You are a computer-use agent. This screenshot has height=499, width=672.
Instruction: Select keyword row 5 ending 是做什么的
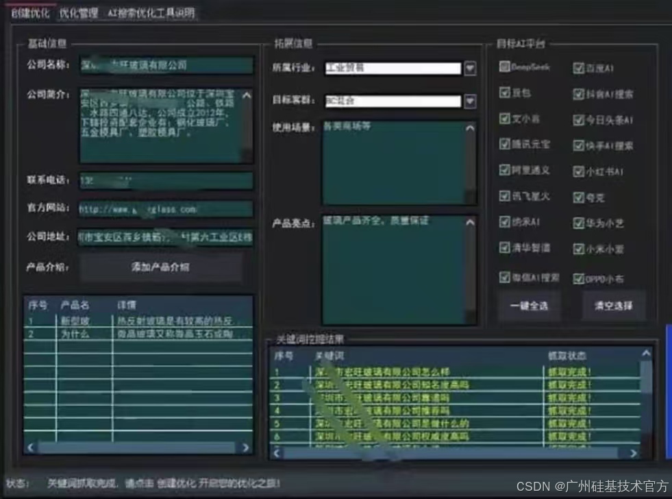pyautogui.click(x=455, y=423)
